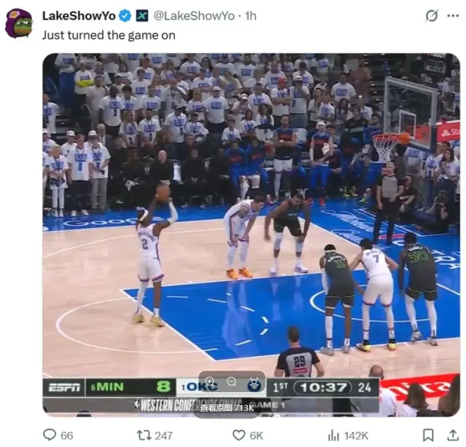Image resolution: width=466 pixels, height=447 pixels.
Task: Click the Grok slashed-circle icon
Action: [x=431, y=16]
